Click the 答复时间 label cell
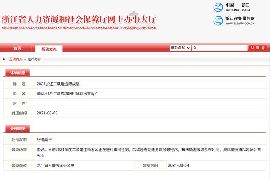 pos(150,165)
